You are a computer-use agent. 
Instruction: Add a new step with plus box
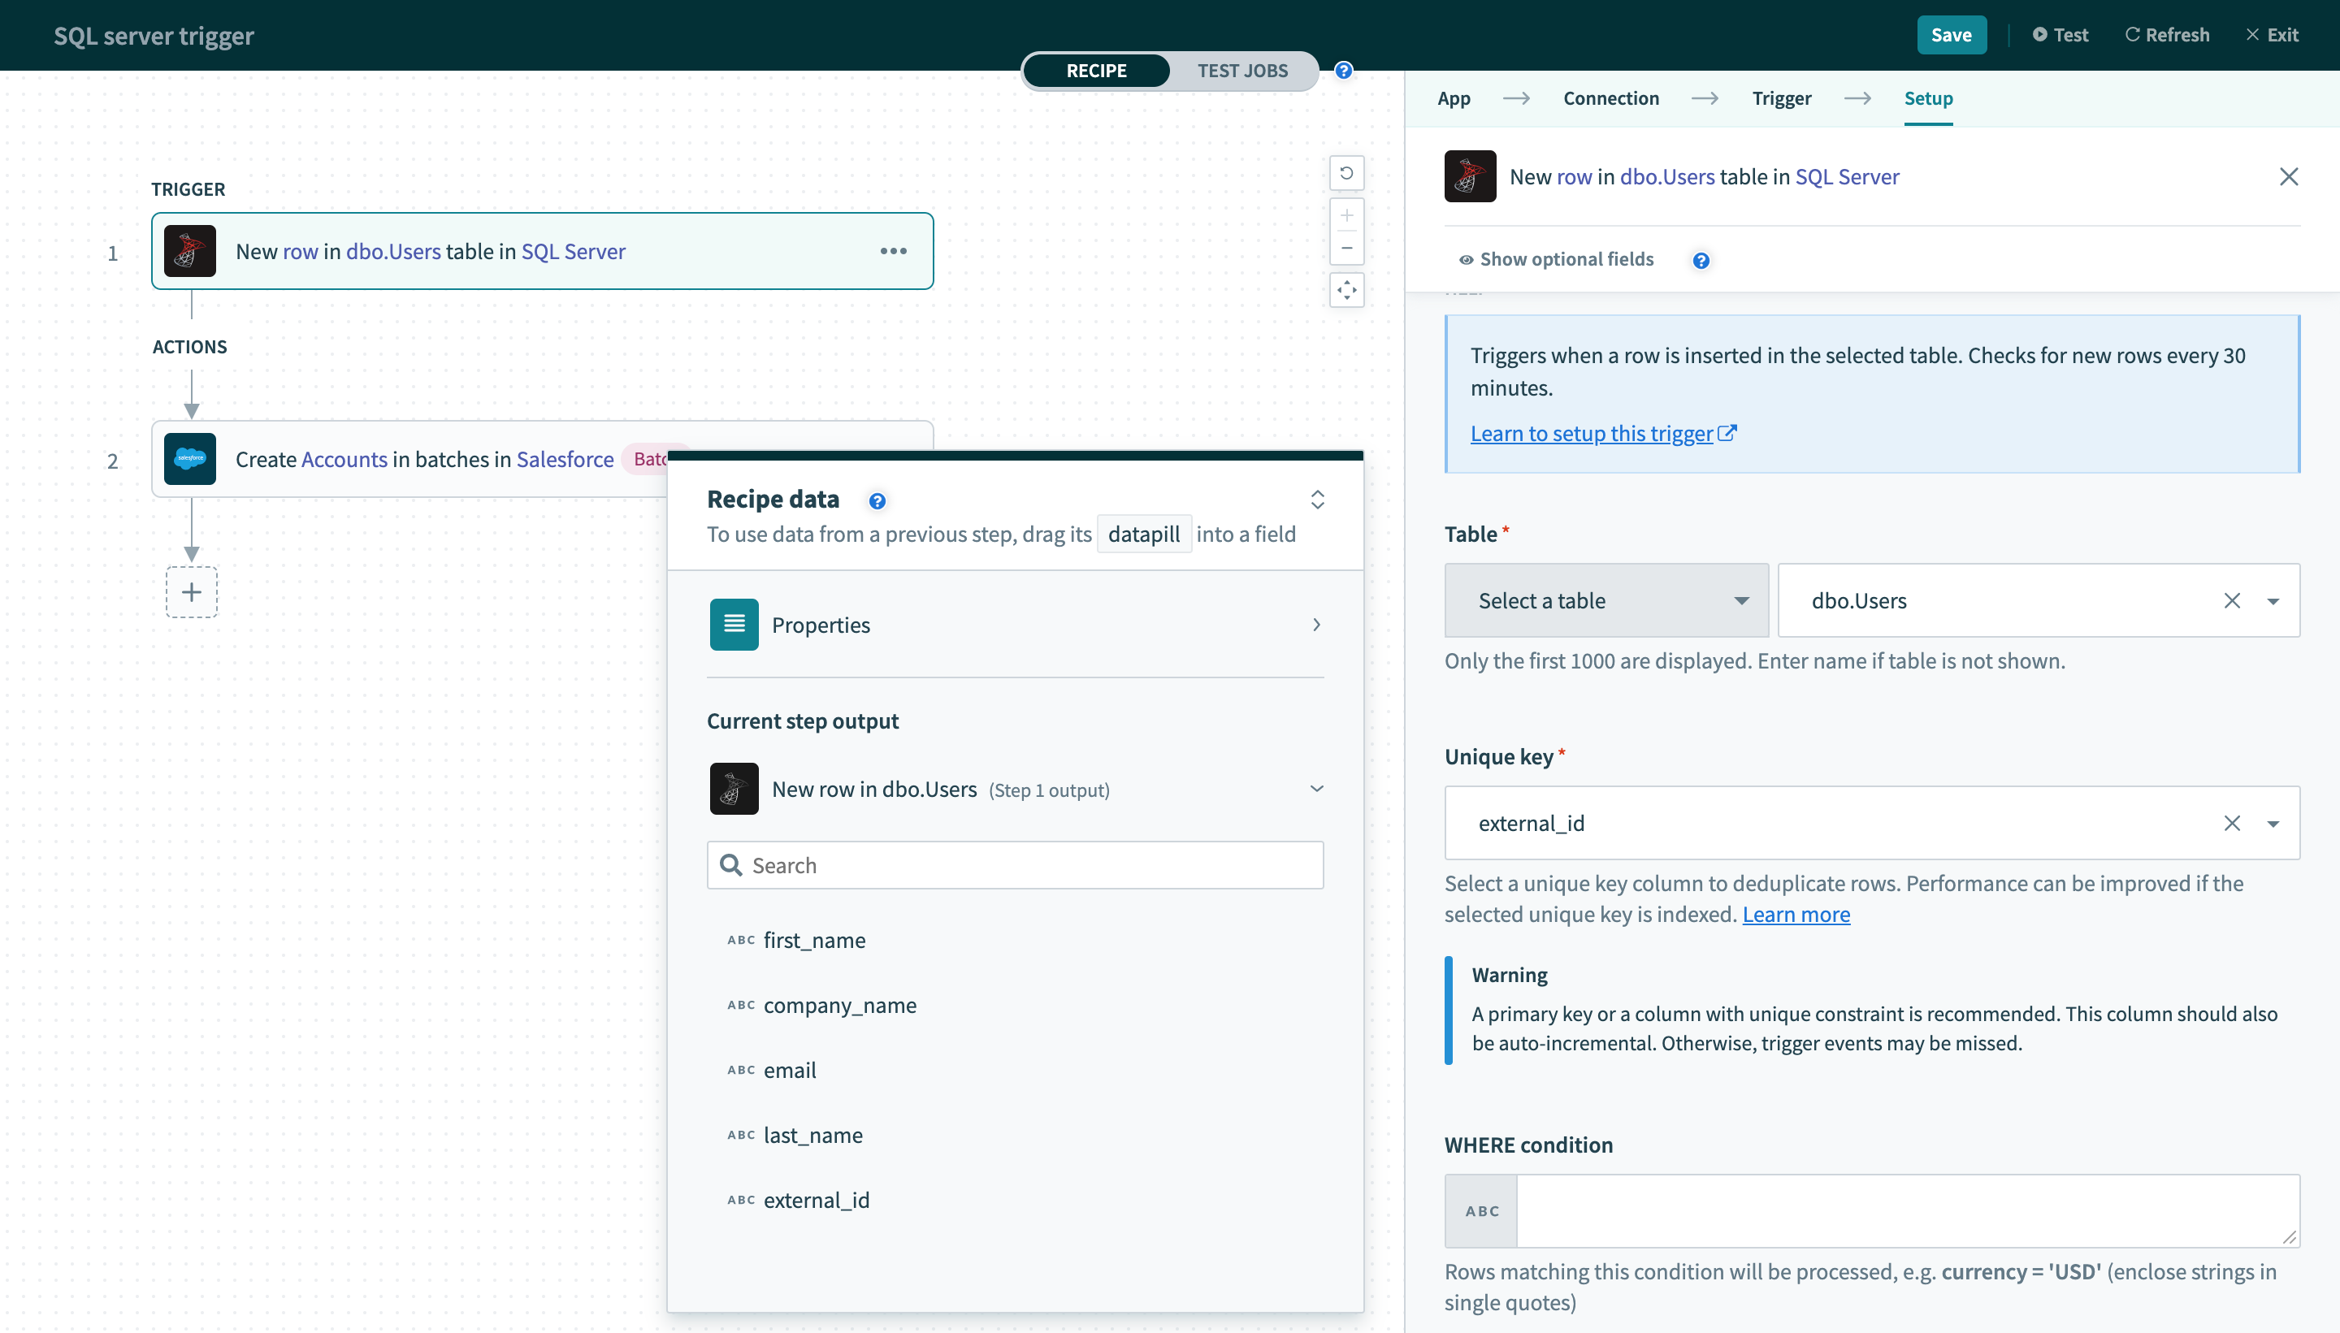pos(191,592)
